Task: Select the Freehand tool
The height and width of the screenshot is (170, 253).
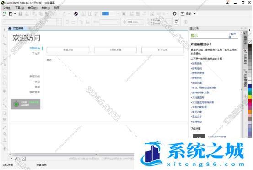Action: click(5, 58)
